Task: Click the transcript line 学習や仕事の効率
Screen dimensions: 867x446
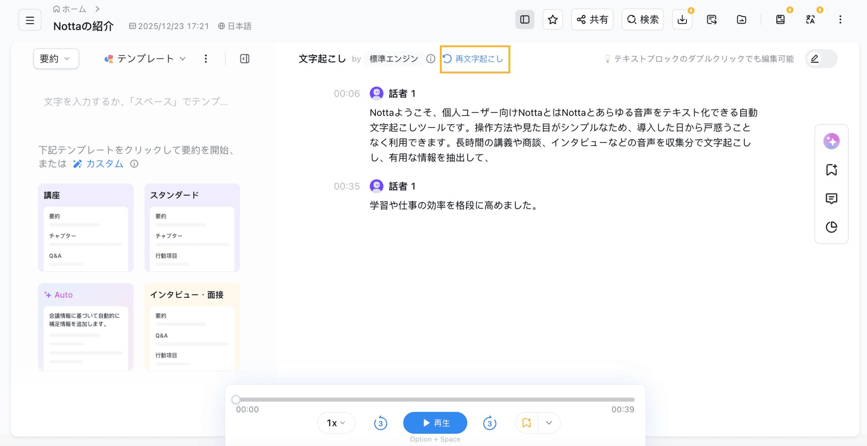Action: pyautogui.click(x=453, y=205)
